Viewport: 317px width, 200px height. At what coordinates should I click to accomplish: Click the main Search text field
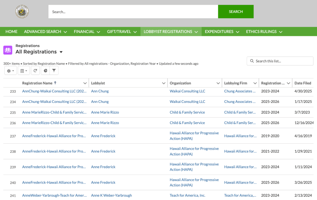(x=133, y=12)
